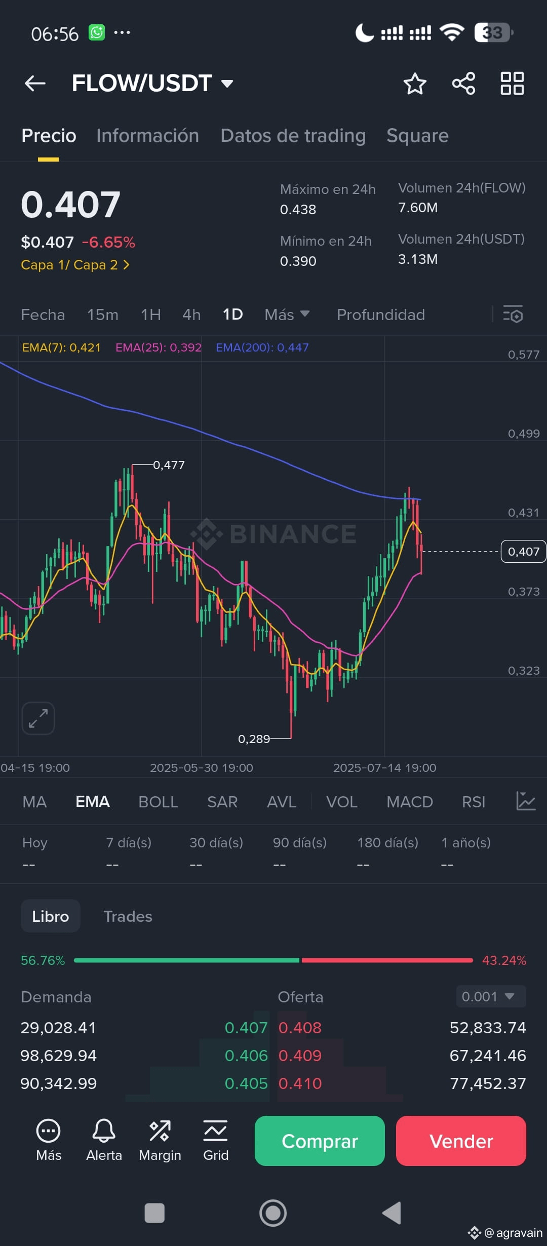Tap the 0,289 low marker on chart
The width and height of the screenshot is (547, 1246).
[x=254, y=739]
